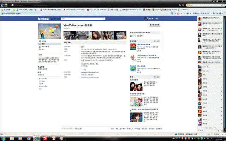Open the Facebook favorites bookmark
This screenshot has height=141, width=226.
tap(183, 10)
